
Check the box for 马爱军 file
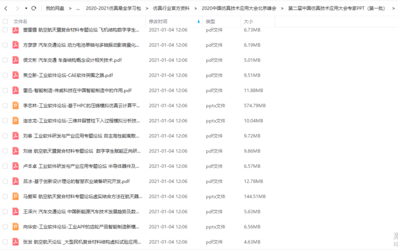click(5, 197)
